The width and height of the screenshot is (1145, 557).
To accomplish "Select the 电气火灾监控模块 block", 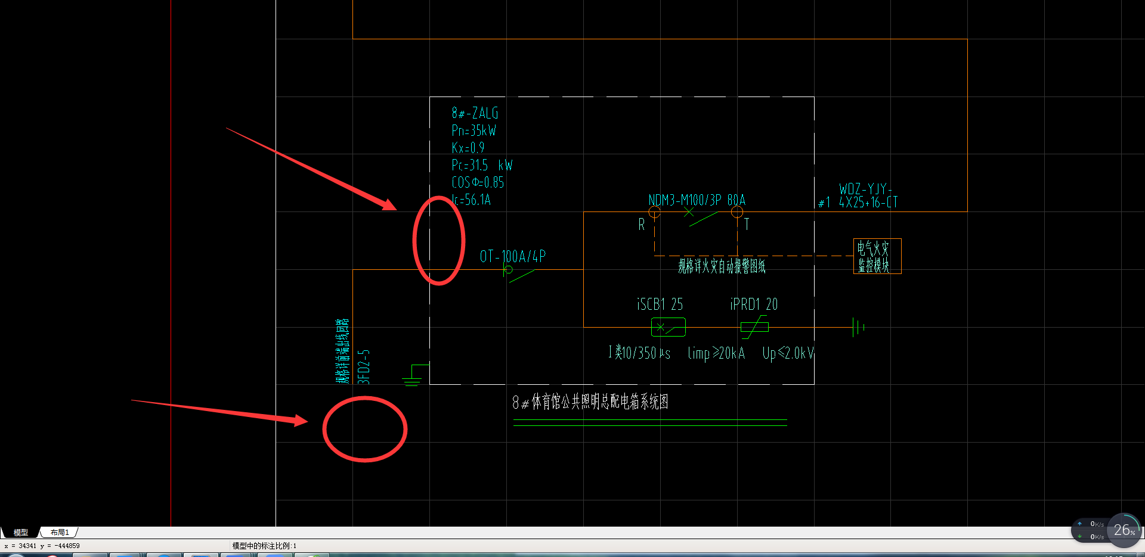I will click(877, 256).
